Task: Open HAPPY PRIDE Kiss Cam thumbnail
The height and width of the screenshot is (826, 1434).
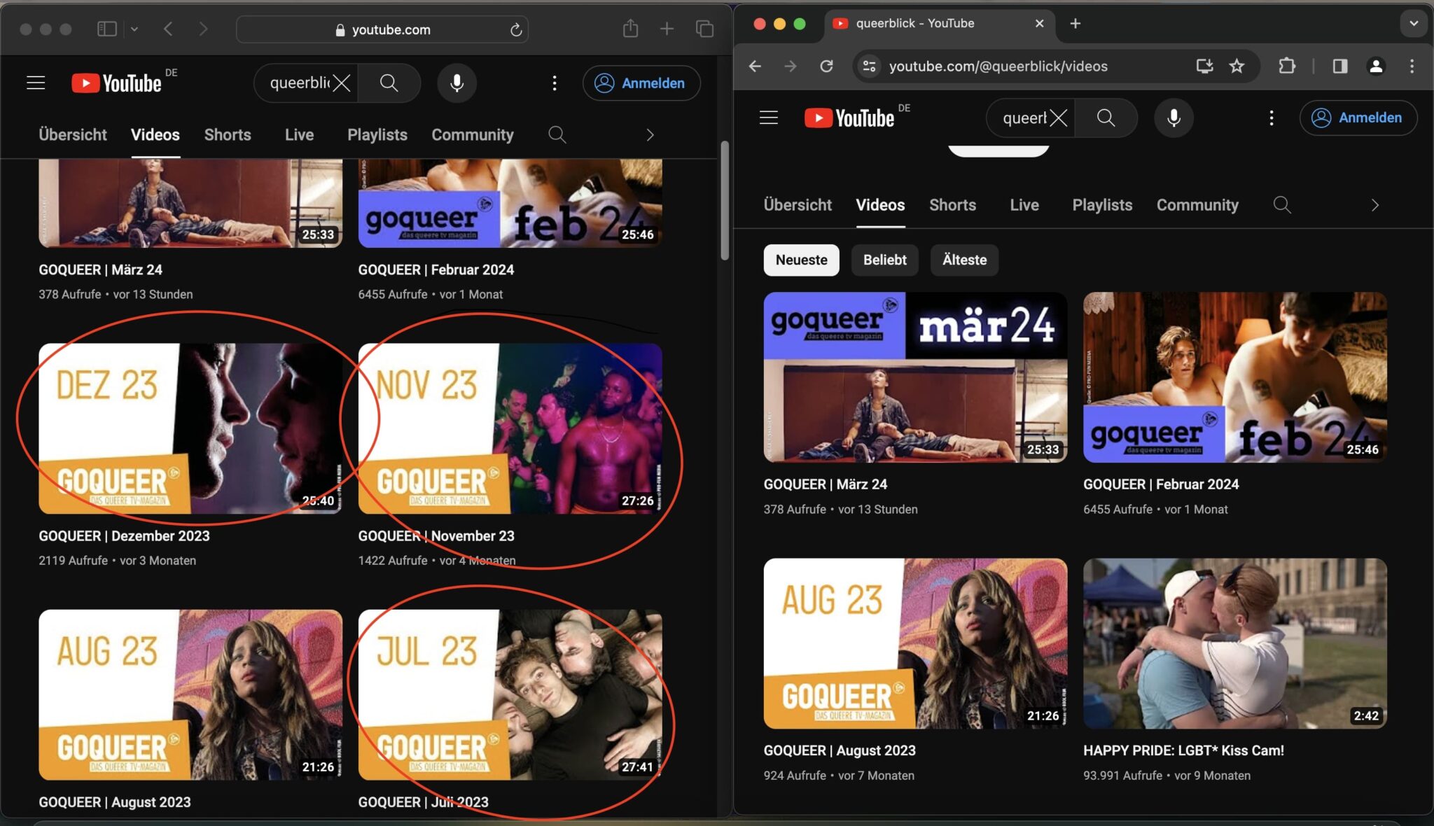Action: pos(1234,643)
